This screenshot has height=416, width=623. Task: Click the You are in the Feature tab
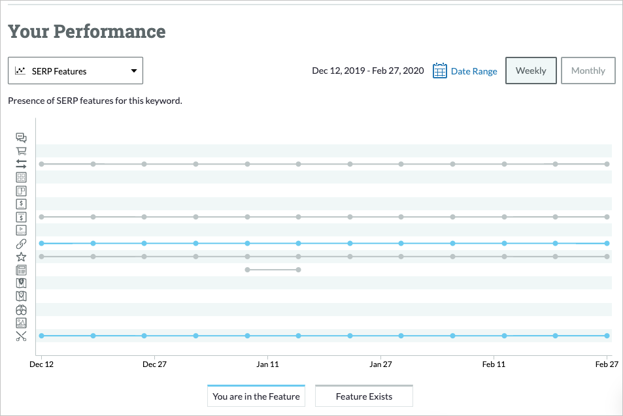[256, 396]
